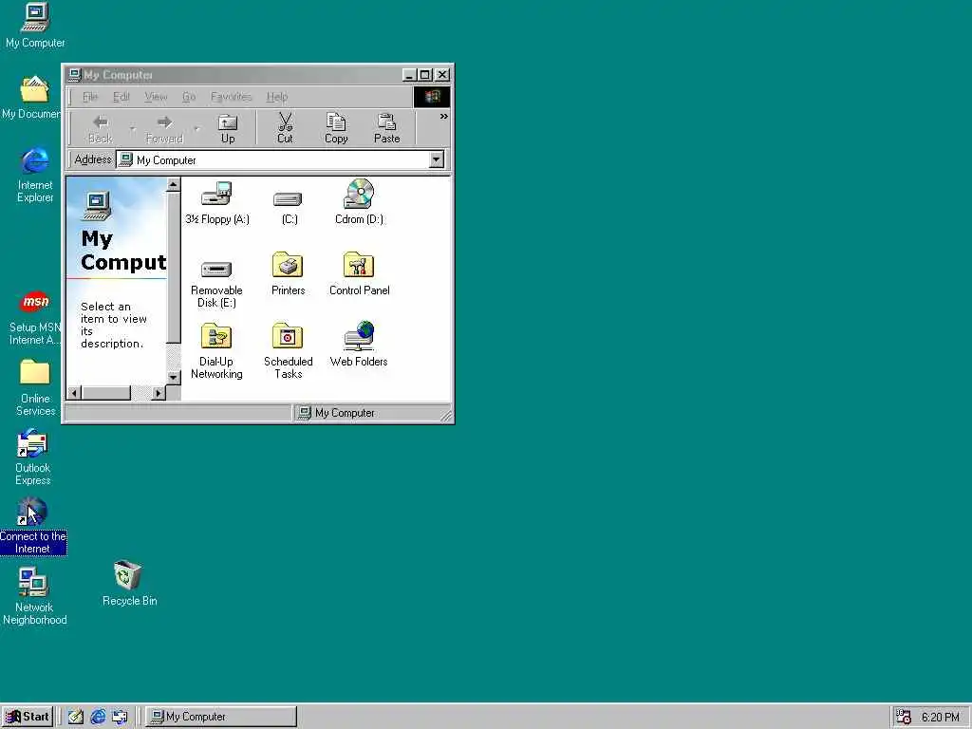Open the Help menu
Image resolution: width=972 pixels, height=729 pixels.
point(277,97)
